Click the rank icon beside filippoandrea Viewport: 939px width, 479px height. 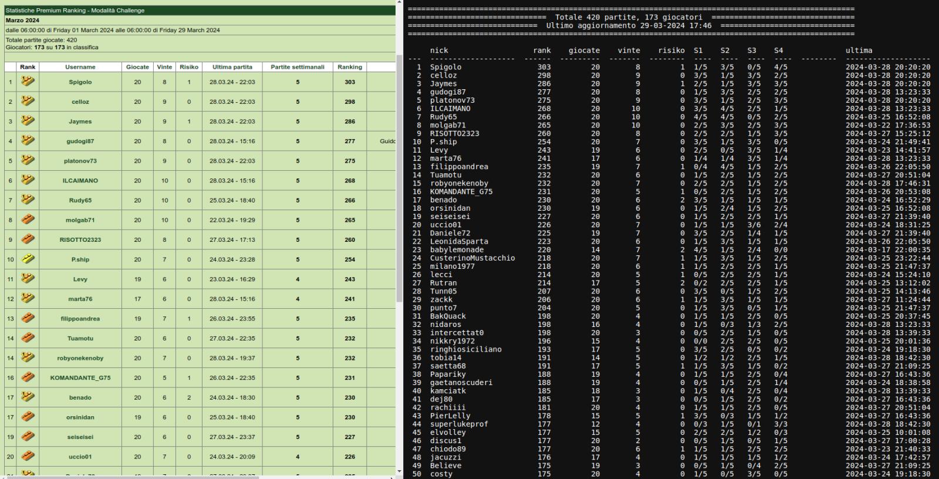28,318
